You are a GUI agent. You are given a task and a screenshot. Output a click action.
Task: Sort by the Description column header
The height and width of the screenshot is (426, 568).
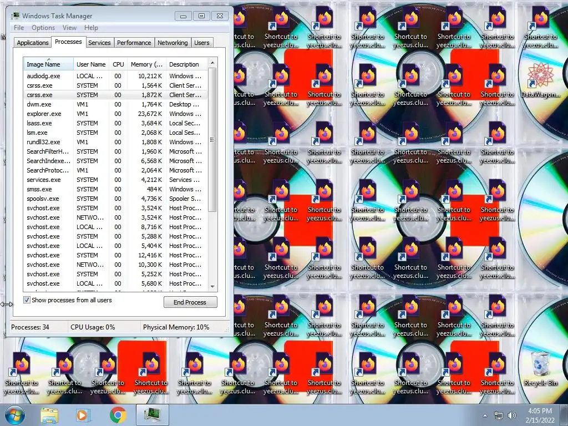coord(187,64)
